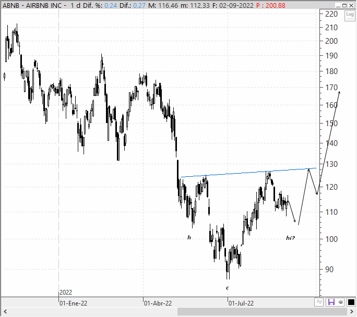
Task: Select the 'c' head annotation
Action: 227,288
